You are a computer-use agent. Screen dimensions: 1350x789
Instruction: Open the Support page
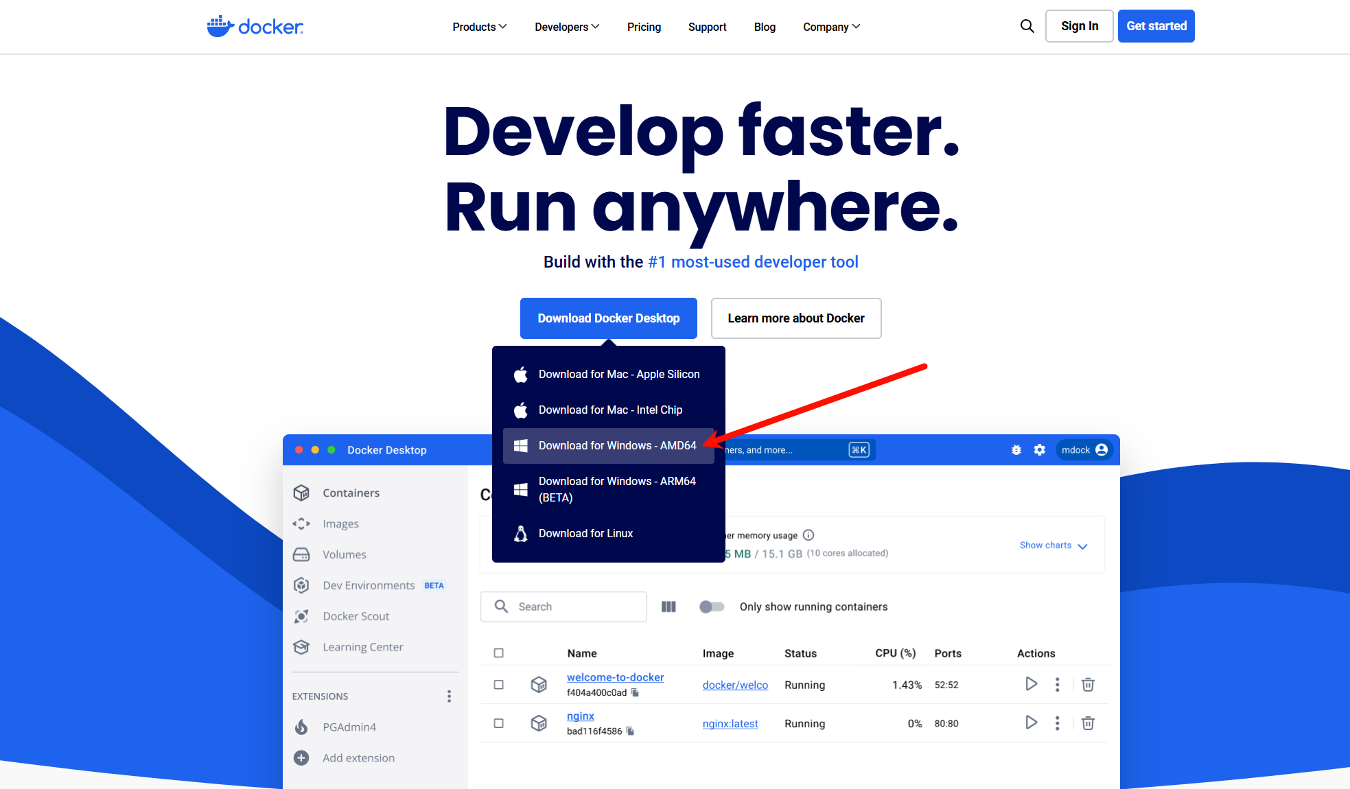tap(707, 27)
